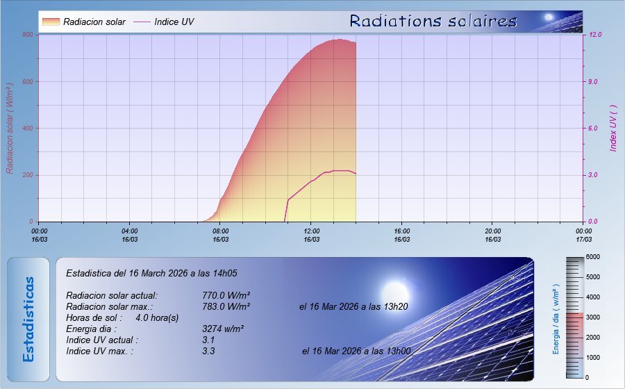This screenshot has width=625, height=389.
Task: Click the Indice UV max. value 3.3
Action: (208, 351)
